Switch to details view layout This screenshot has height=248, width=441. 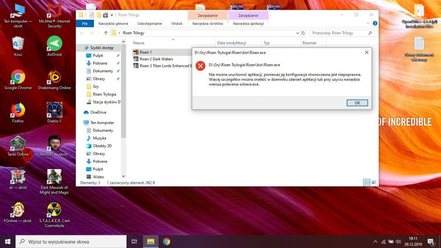(x=367, y=182)
